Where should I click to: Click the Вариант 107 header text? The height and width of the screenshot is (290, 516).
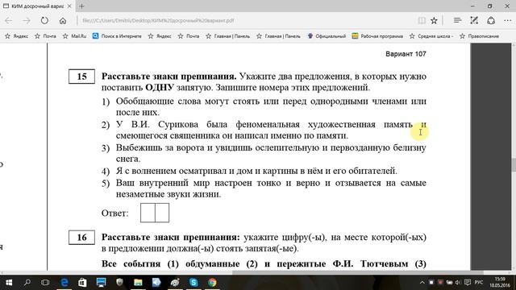406,54
